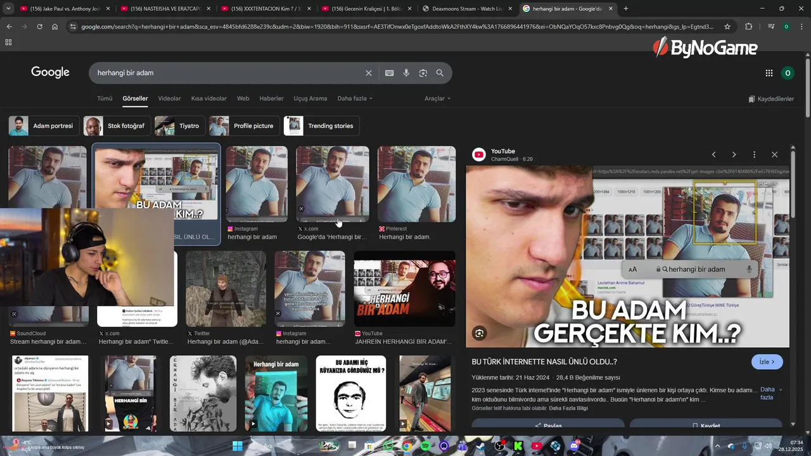Select the Tiyatro filter chip
This screenshot has width=811, height=456.
(180, 126)
